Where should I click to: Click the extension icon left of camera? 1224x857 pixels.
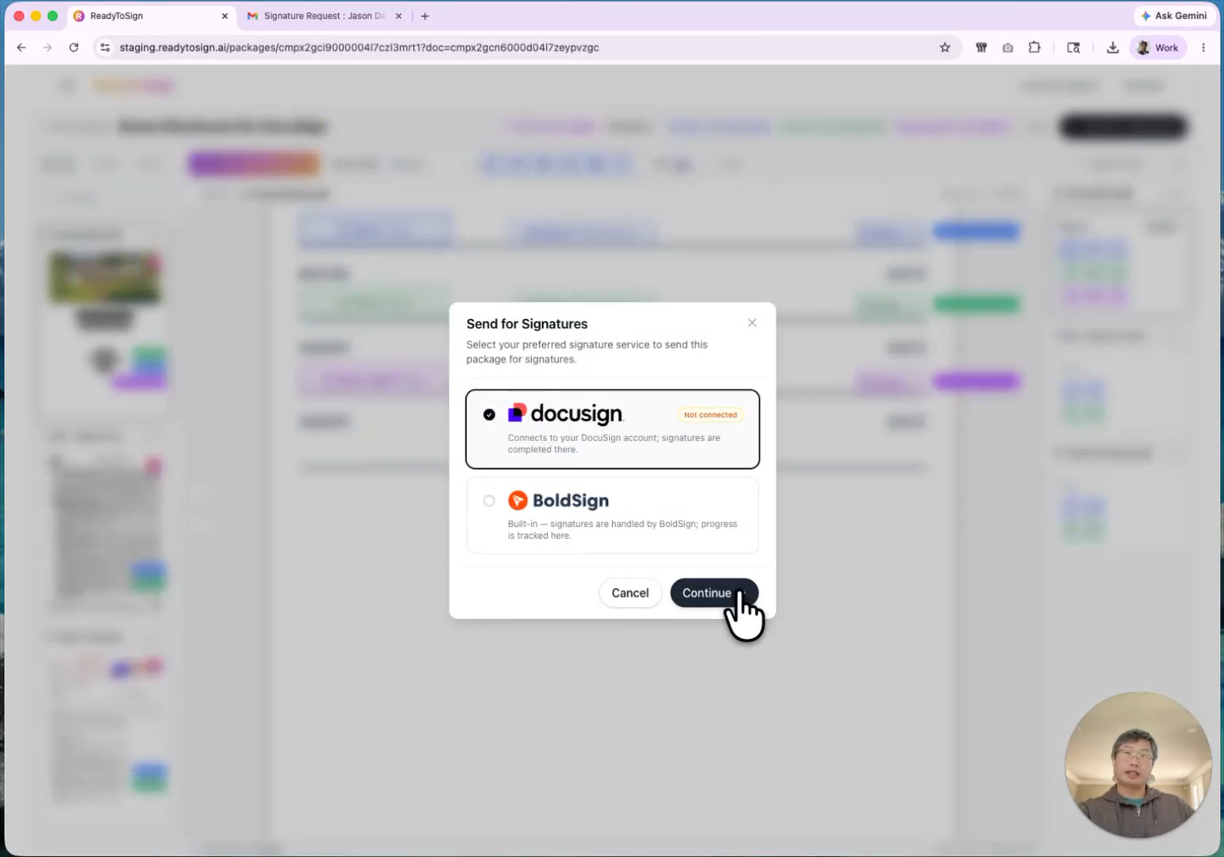pyautogui.click(x=981, y=48)
